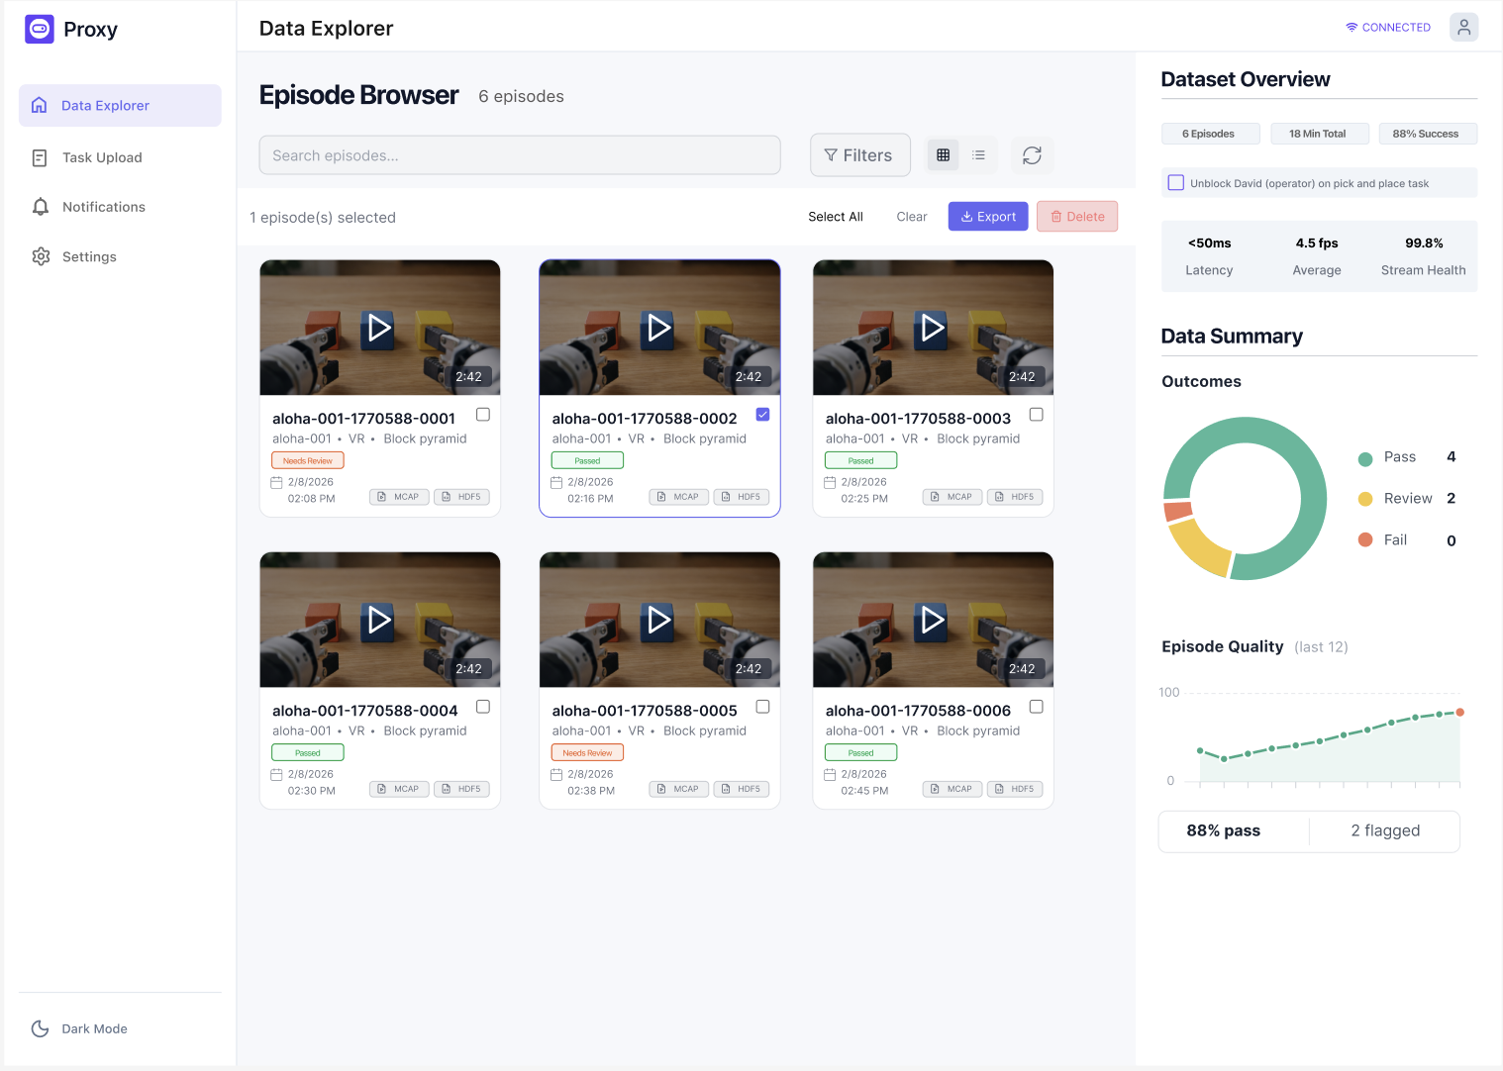Play episode aloha-001-1770588-0006 video
1503x1071 pixels.
tap(933, 620)
